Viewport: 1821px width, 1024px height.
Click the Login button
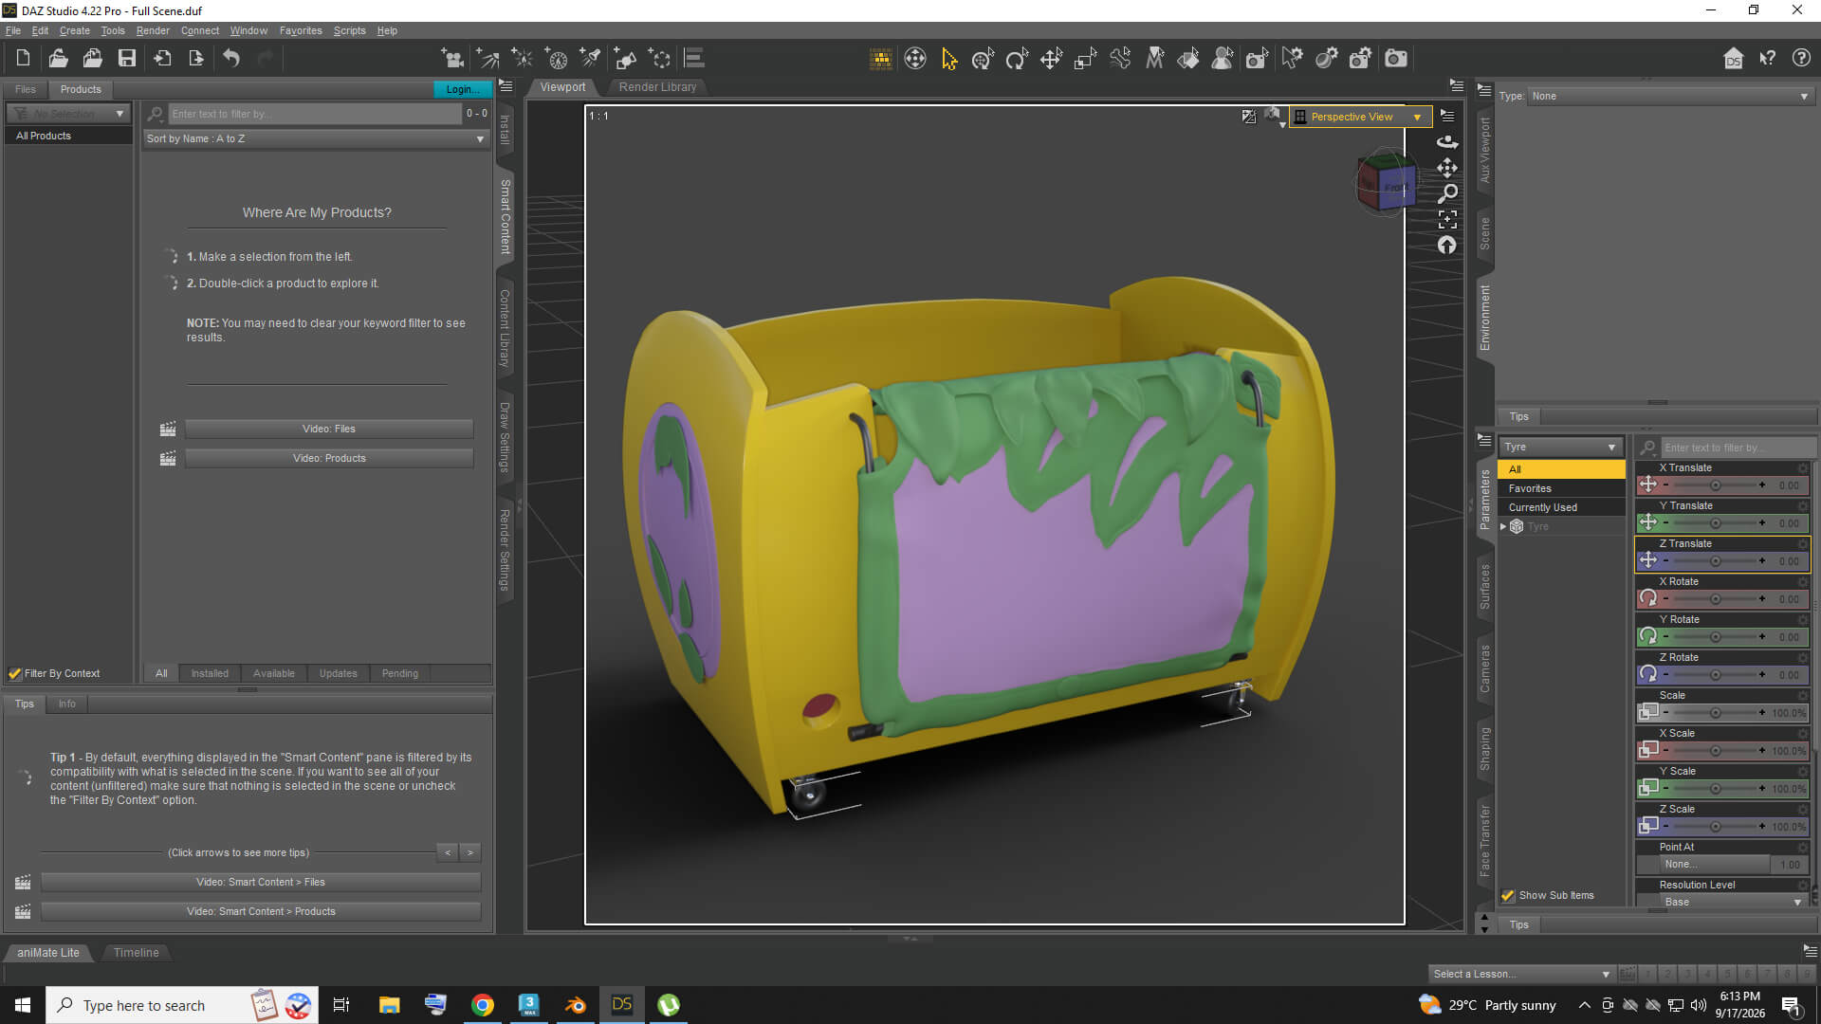click(463, 89)
